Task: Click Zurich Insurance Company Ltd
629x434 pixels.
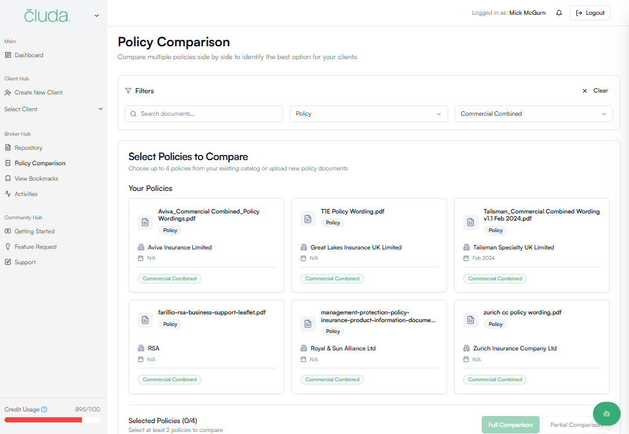Action: 515,348
